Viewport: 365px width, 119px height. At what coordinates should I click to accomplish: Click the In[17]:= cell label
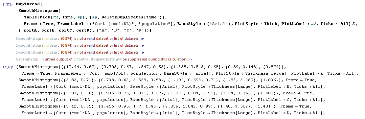click(x=8, y=4)
